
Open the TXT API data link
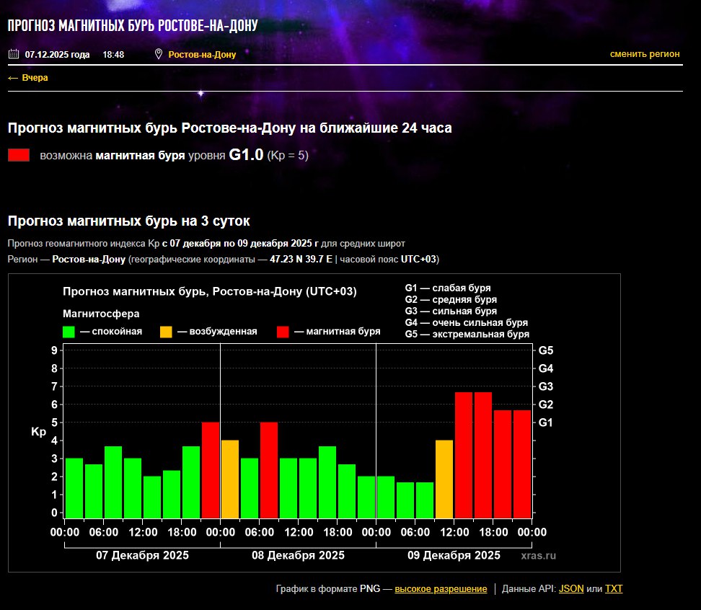click(x=614, y=589)
